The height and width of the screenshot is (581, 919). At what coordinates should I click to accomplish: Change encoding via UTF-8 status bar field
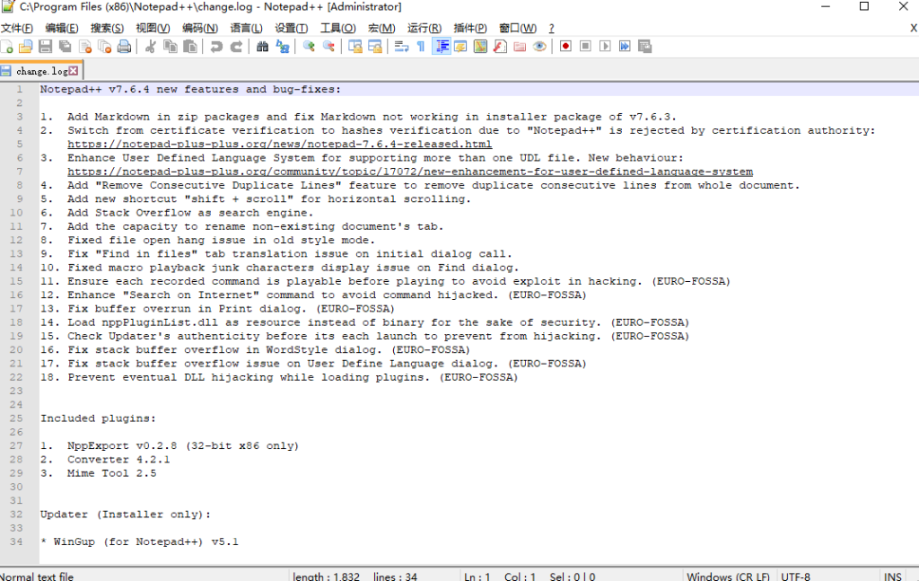[x=794, y=576]
